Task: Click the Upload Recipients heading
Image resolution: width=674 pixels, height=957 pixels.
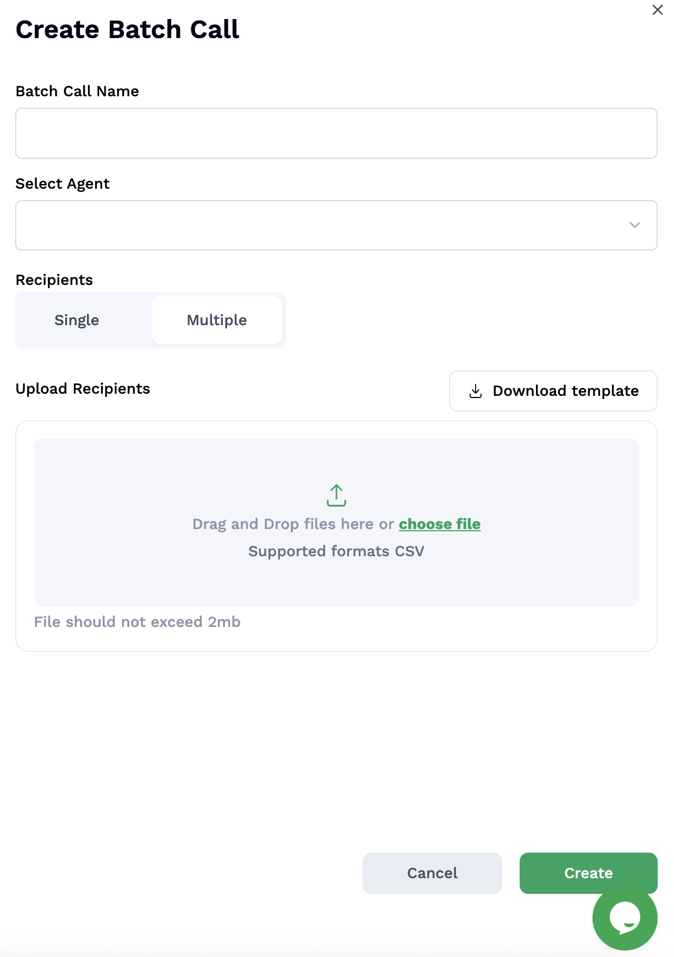Action: pos(83,389)
